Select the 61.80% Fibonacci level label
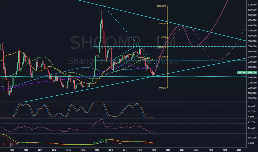Image resolution: width=258 pixels, height=152 pixels. point(162,38)
